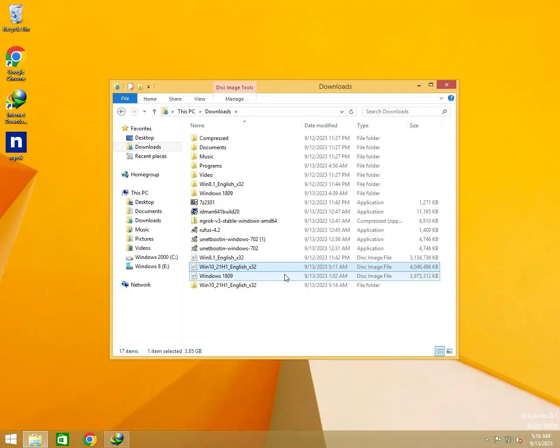Click the Forward navigation arrow
560x448 pixels.
coord(134,112)
